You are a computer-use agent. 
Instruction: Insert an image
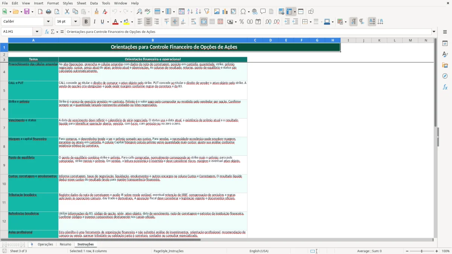(x=217, y=12)
